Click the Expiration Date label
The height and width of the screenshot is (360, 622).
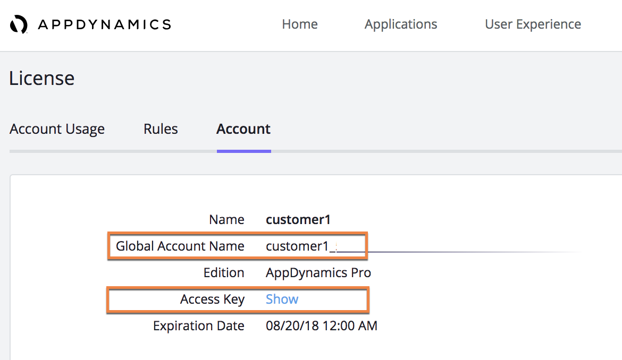pyautogui.click(x=199, y=326)
